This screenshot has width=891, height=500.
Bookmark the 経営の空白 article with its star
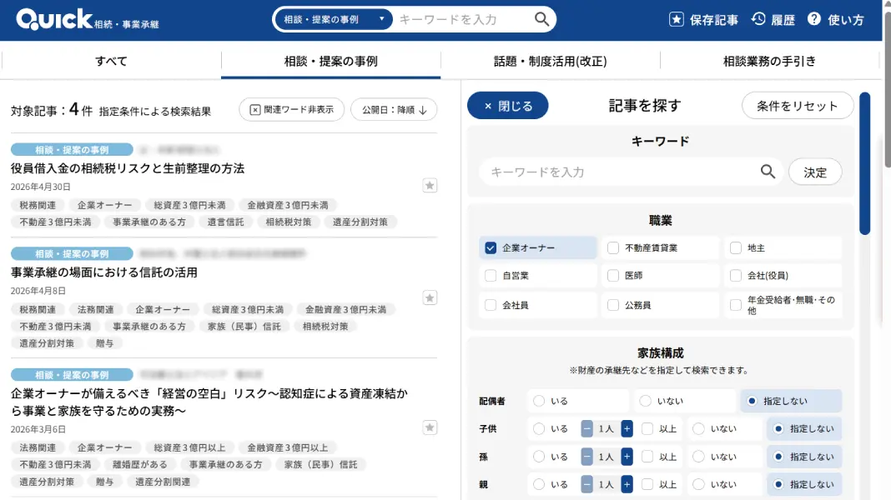[430, 428]
